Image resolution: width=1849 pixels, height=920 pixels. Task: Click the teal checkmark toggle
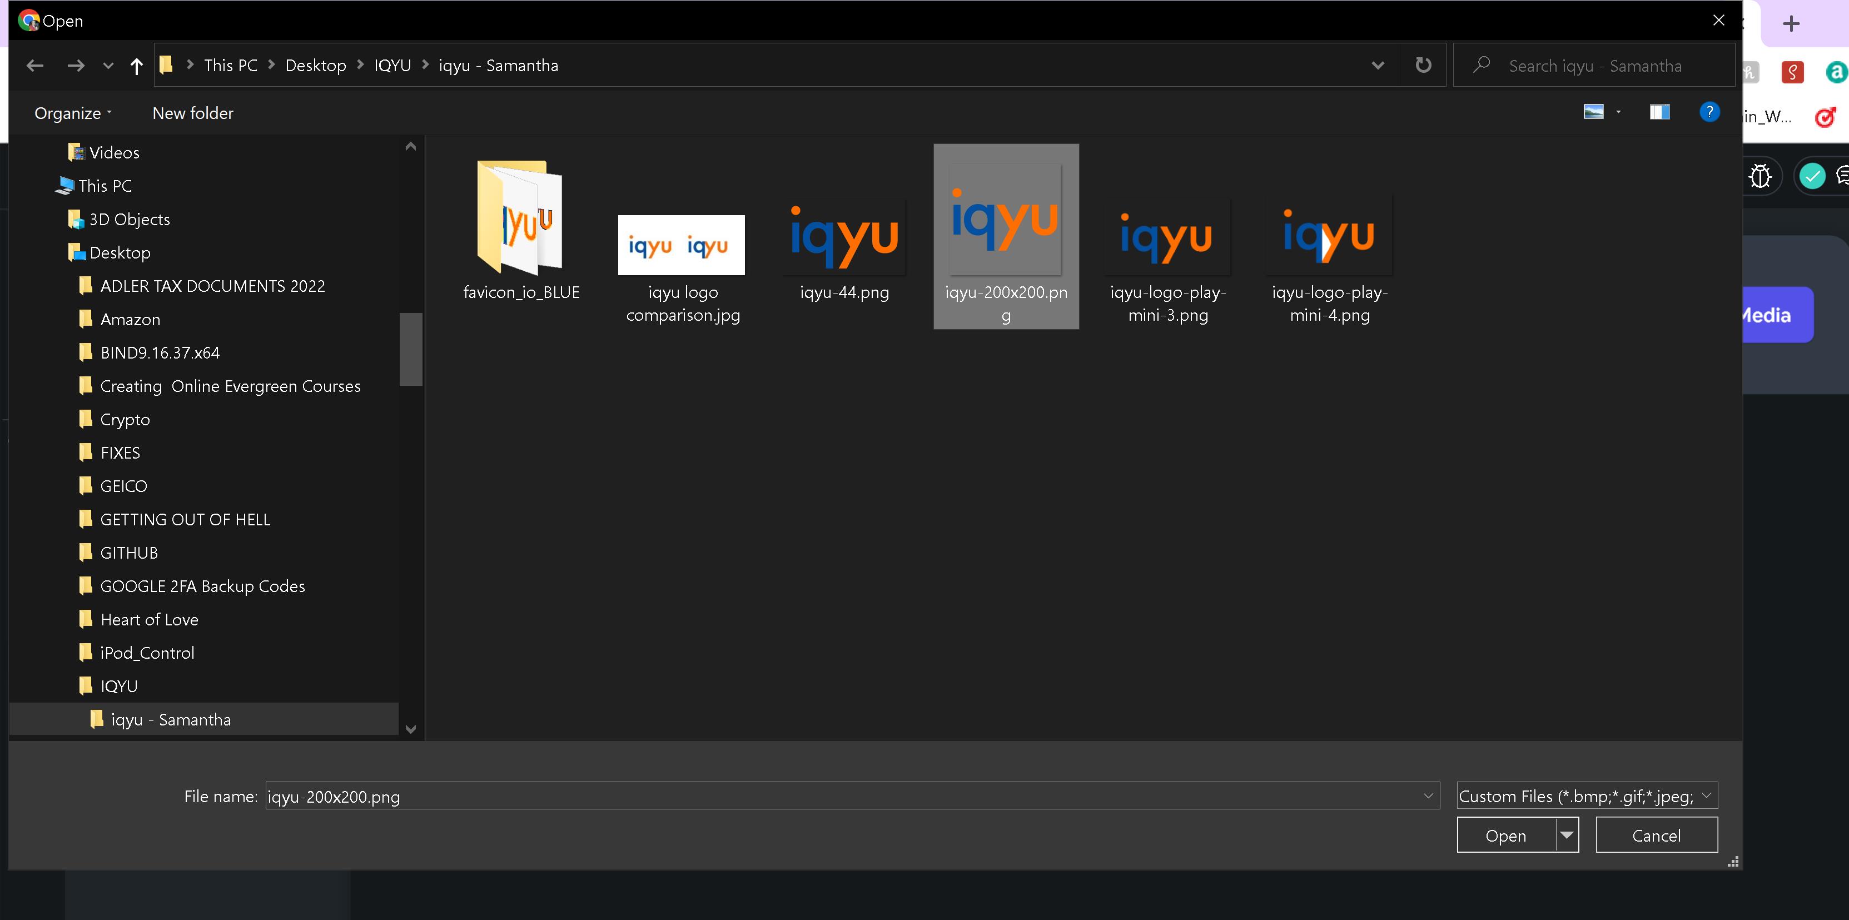pos(1812,175)
